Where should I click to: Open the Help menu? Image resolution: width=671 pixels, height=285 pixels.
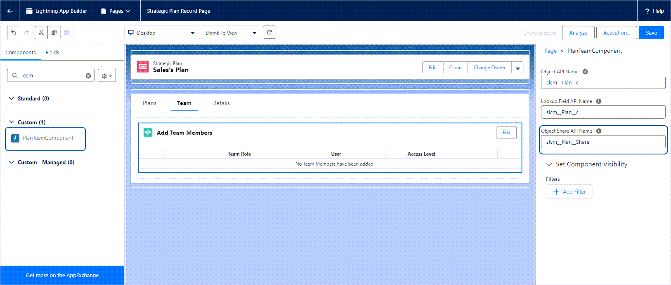(654, 11)
